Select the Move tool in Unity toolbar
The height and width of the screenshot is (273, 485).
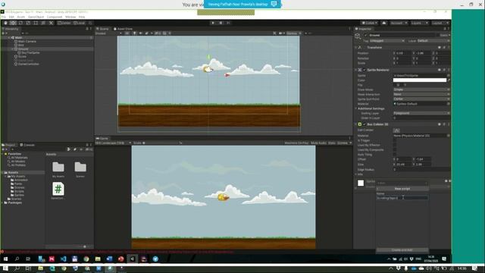point(13,23)
